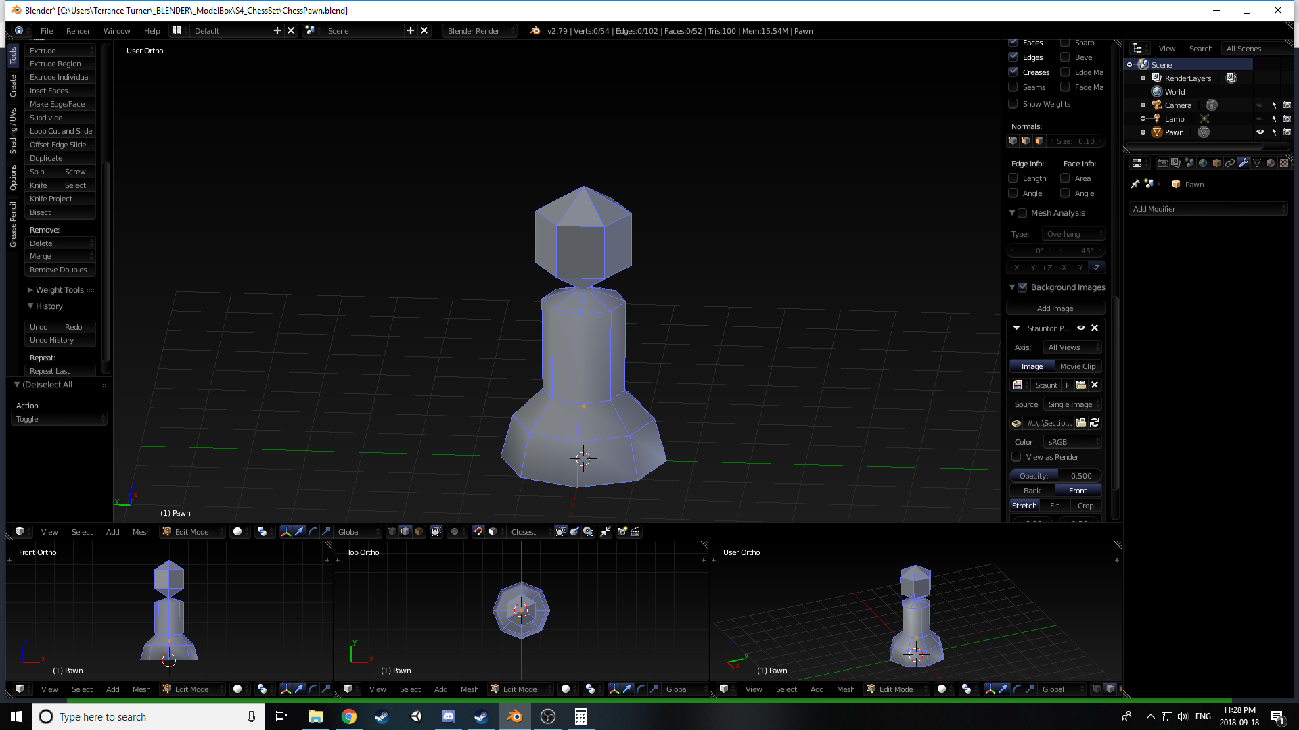Open the mesh Data triangle tab
Screen dimensions: 1299x730
click(x=1257, y=163)
